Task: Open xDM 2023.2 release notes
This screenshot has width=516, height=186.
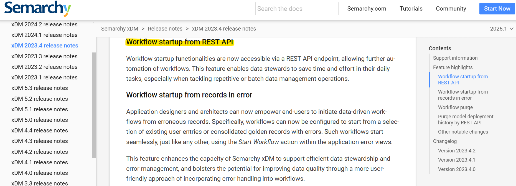Action: (44, 67)
